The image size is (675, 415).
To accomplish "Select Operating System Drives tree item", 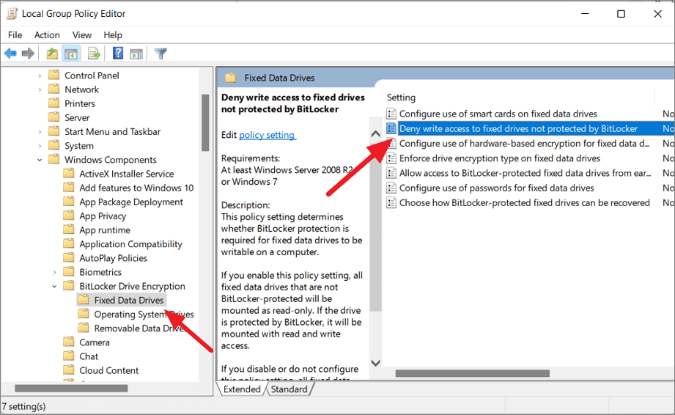I will pos(144,315).
